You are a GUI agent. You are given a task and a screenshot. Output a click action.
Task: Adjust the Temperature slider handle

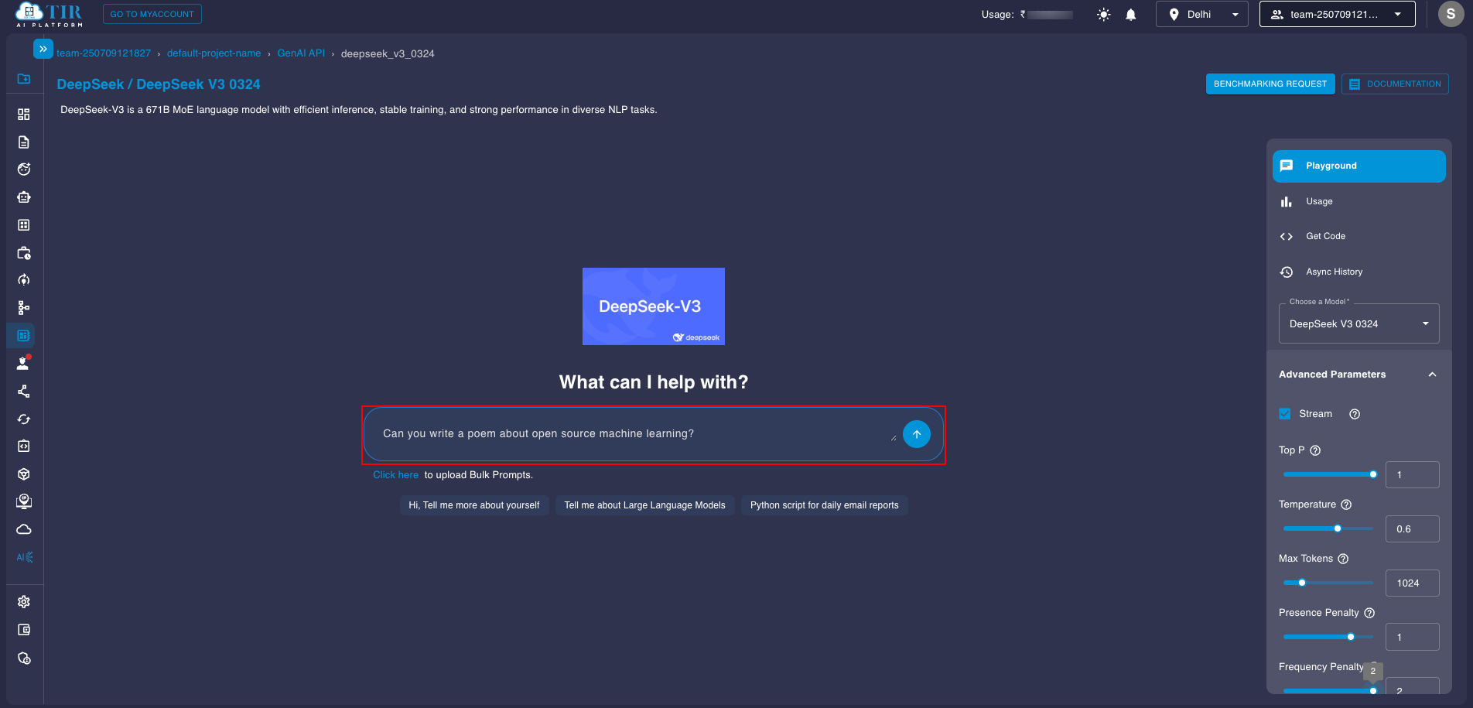[x=1337, y=528]
